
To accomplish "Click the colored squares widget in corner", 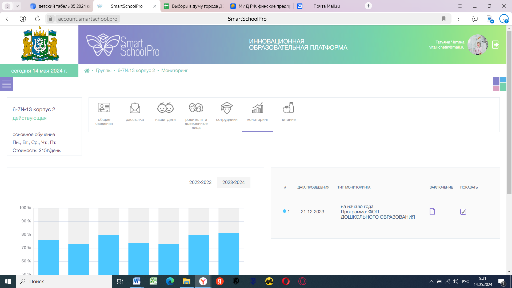I will 499,84.
